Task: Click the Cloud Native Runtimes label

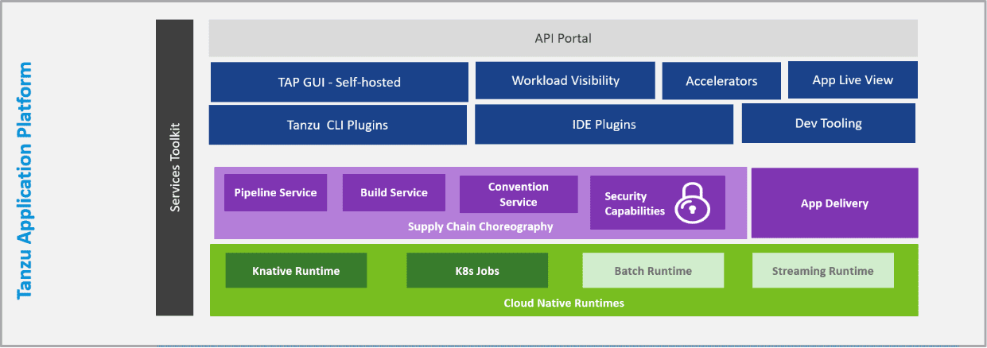Action: 564,303
